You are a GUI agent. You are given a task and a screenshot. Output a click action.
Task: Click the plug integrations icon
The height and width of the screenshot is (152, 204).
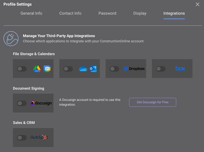click(11, 39)
